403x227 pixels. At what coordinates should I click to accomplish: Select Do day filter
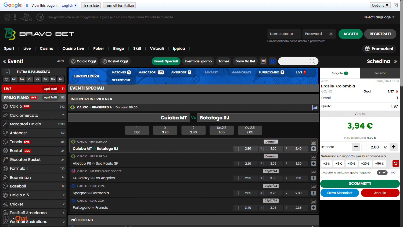click(53, 79)
